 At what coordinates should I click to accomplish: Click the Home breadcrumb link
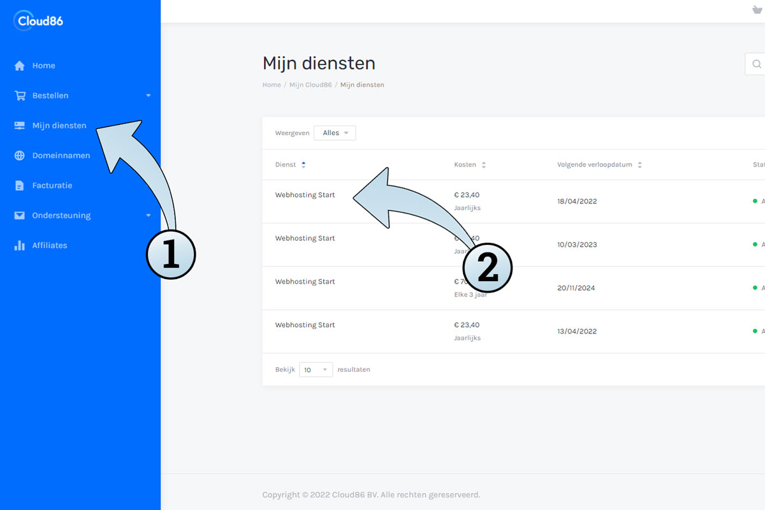coord(272,85)
